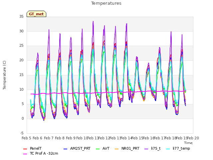Click the orange NR01_PRT legend swatch
The height and width of the screenshot is (160, 213).
tap(117, 149)
